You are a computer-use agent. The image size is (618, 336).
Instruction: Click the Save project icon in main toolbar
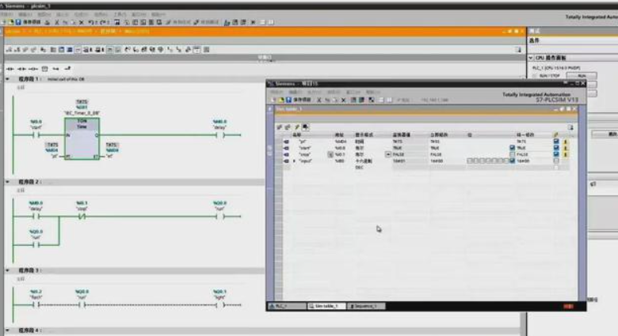(18, 22)
